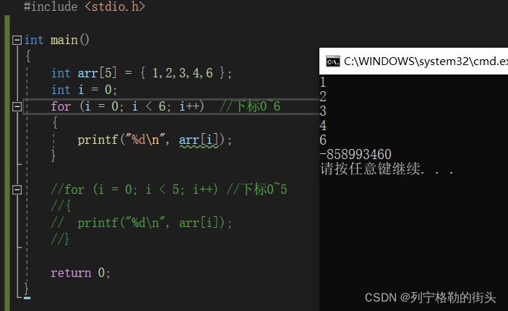Click the commented-out printf line
508x311 pixels.
[x=141, y=223]
